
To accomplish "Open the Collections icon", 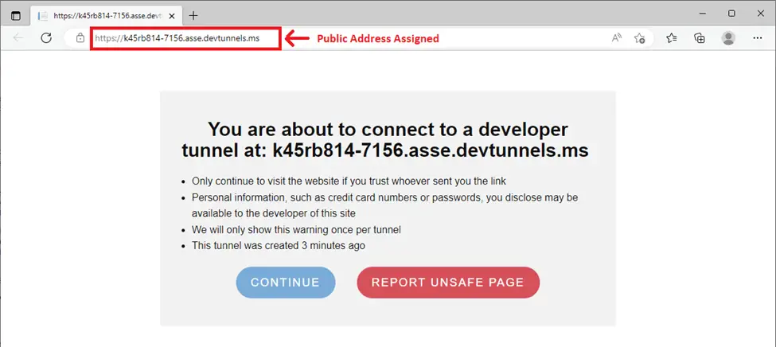I will (x=700, y=38).
